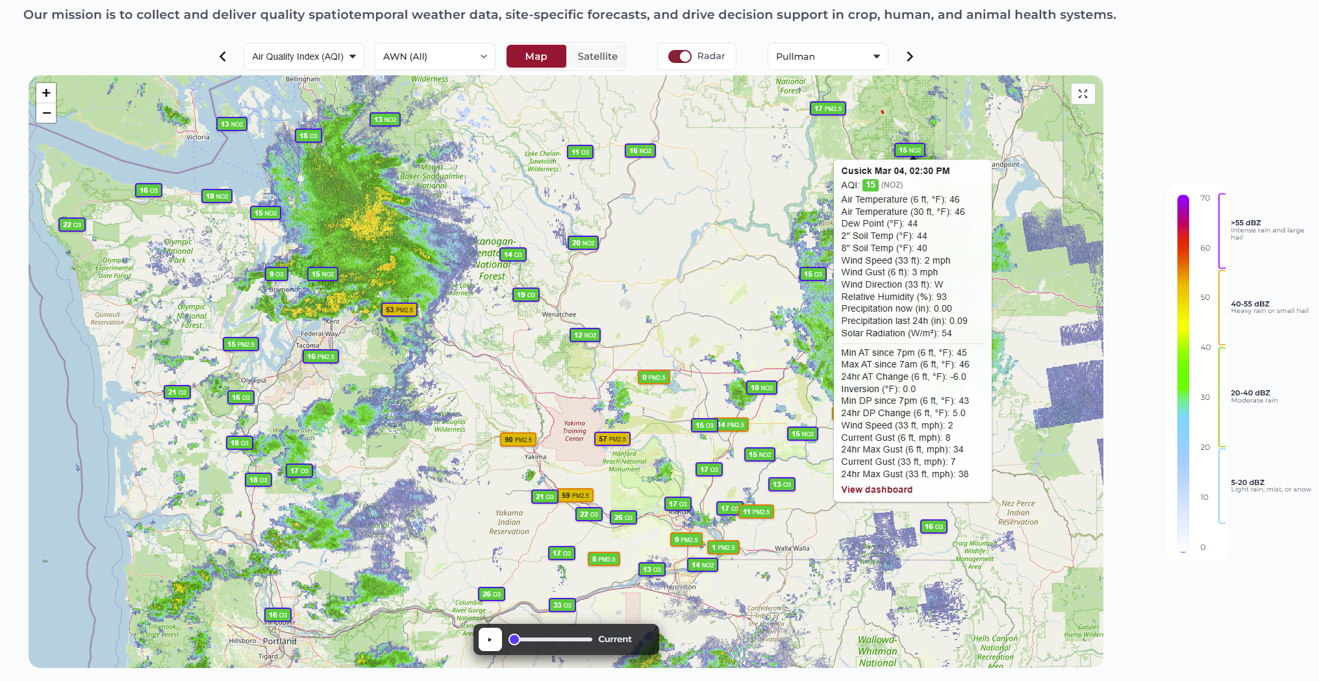The height and width of the screenshot is (681, 1319).
Task: Click the 57 PM2.5 marker near Hanford Reach
Action: pos(612,439)
